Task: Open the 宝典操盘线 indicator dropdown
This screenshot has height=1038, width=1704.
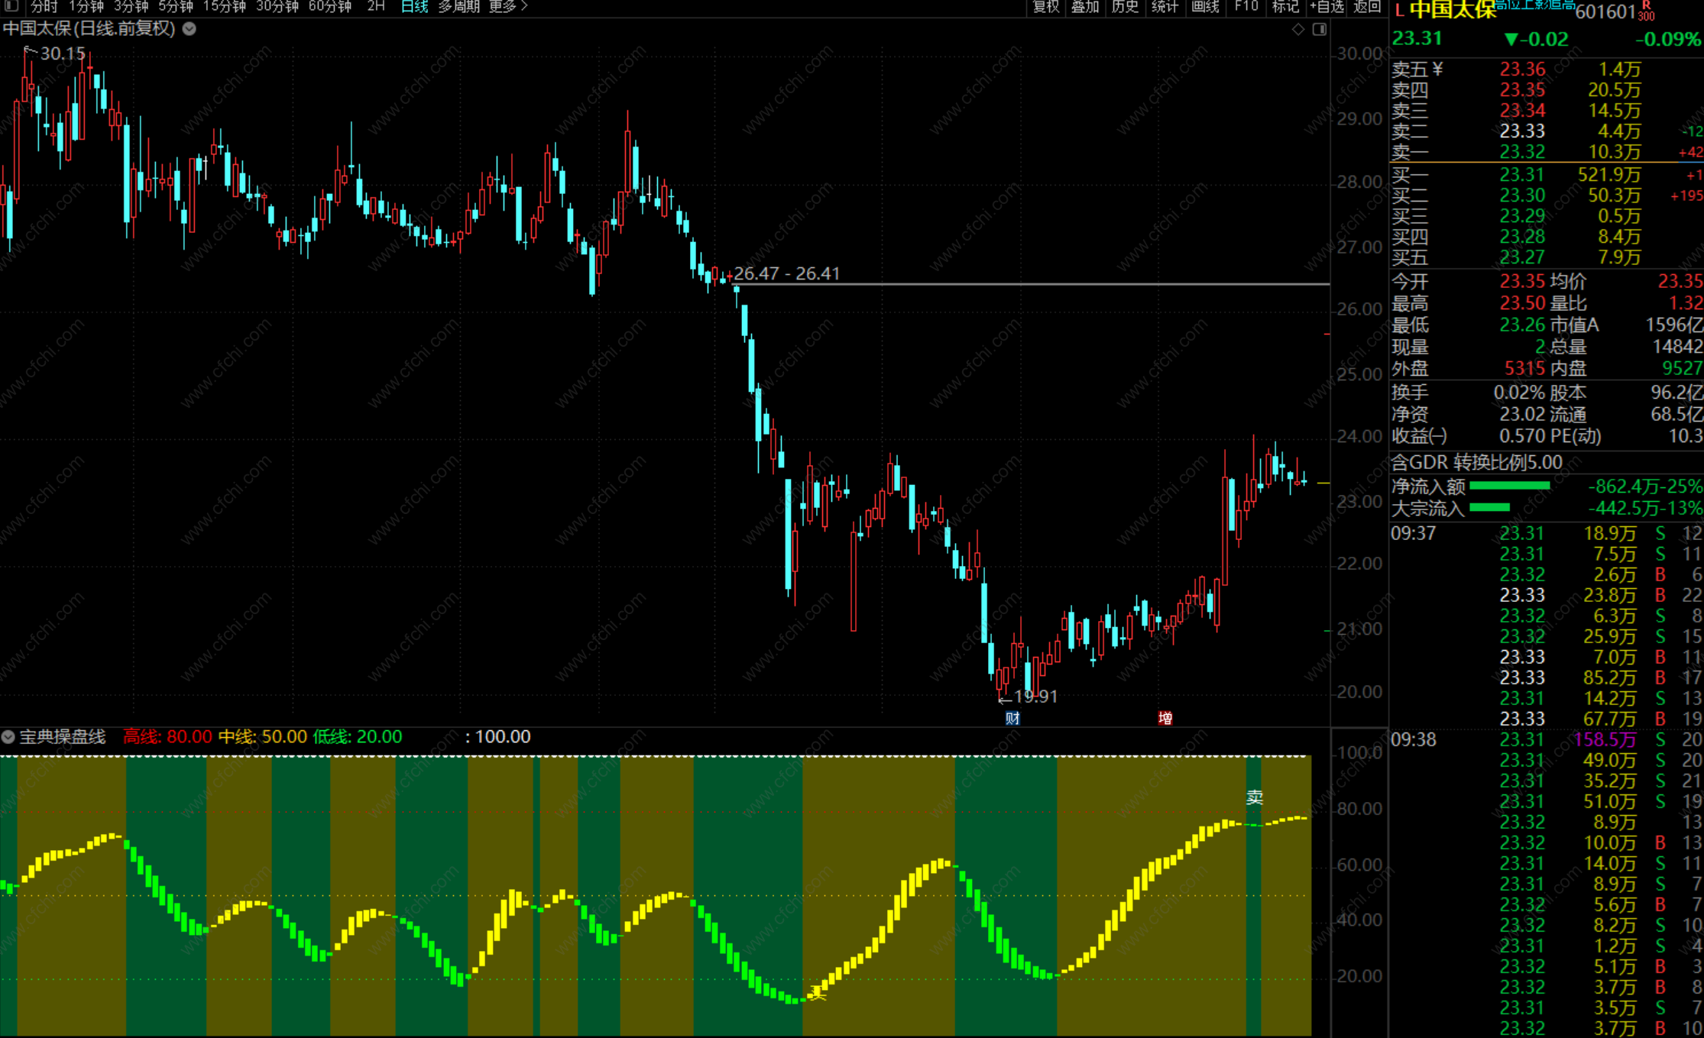Action: point(8,737)
